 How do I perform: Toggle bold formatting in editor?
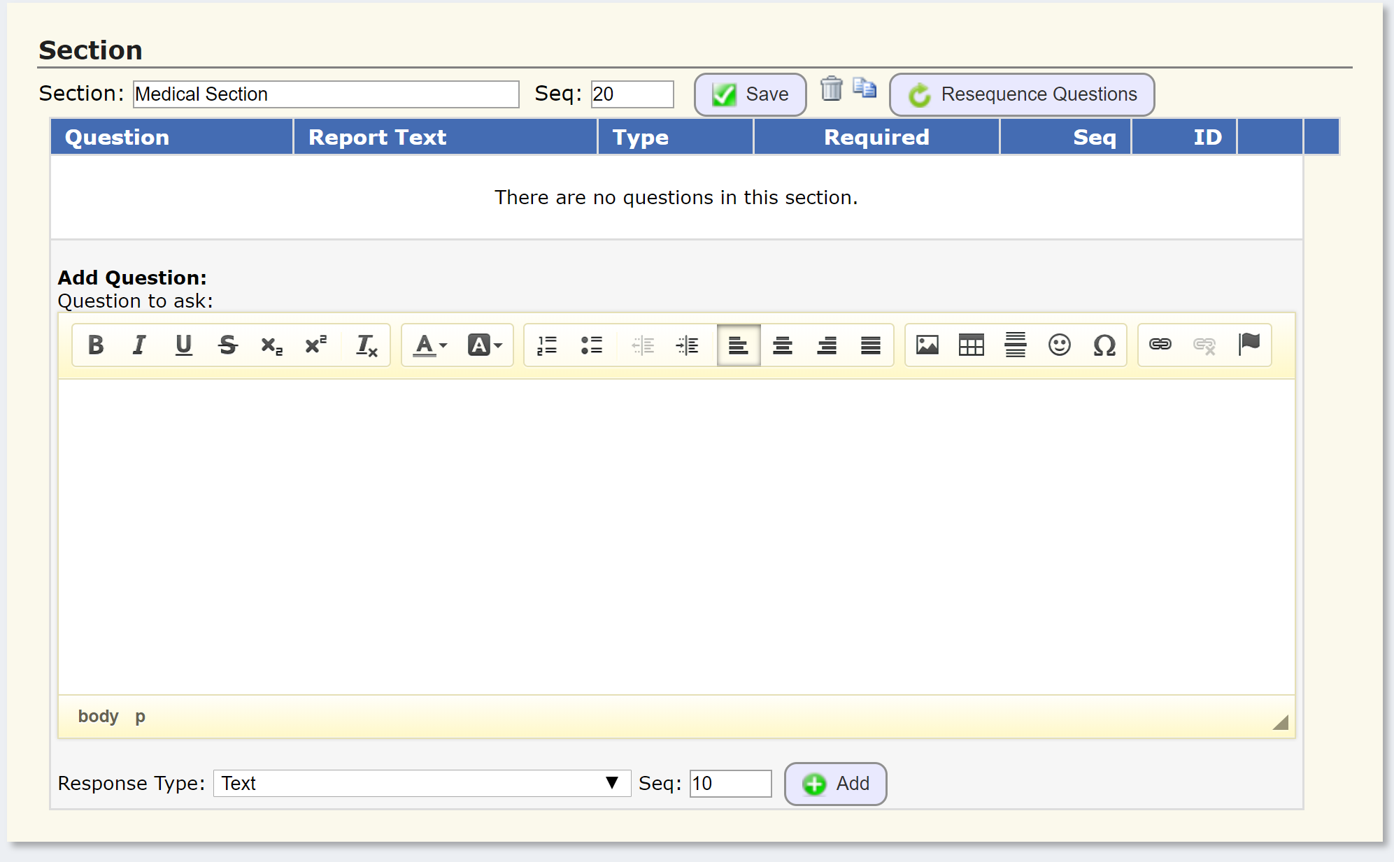96,345
